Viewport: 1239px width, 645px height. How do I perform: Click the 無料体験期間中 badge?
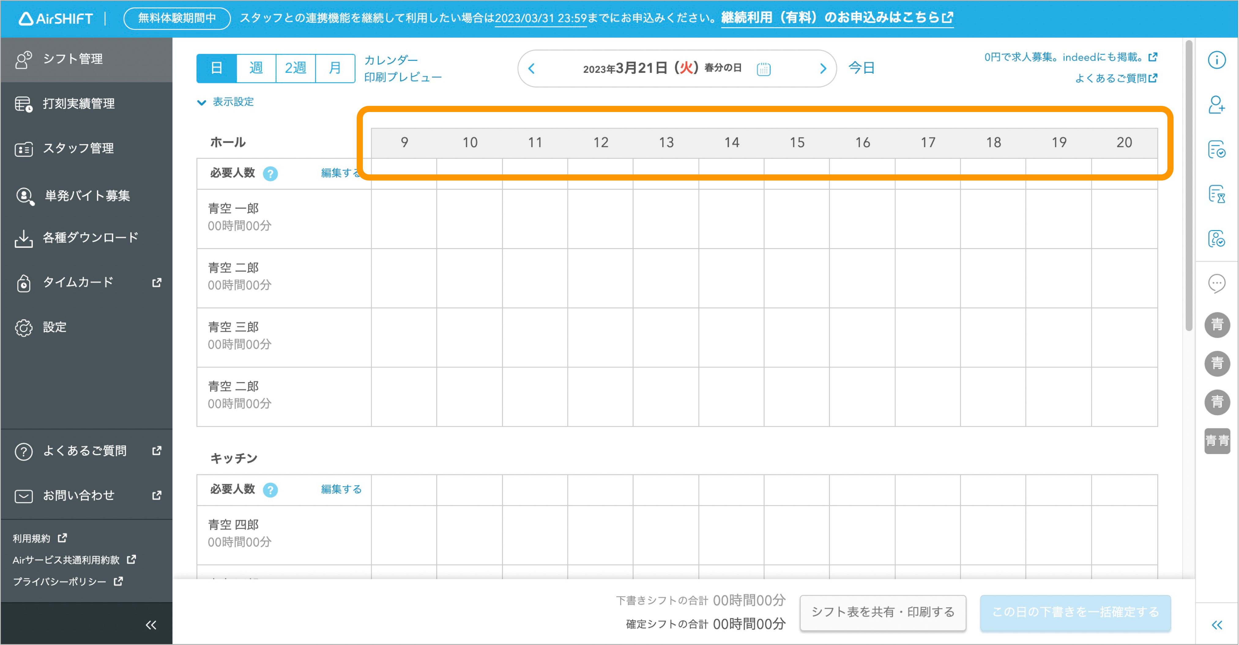coord(177,18)
